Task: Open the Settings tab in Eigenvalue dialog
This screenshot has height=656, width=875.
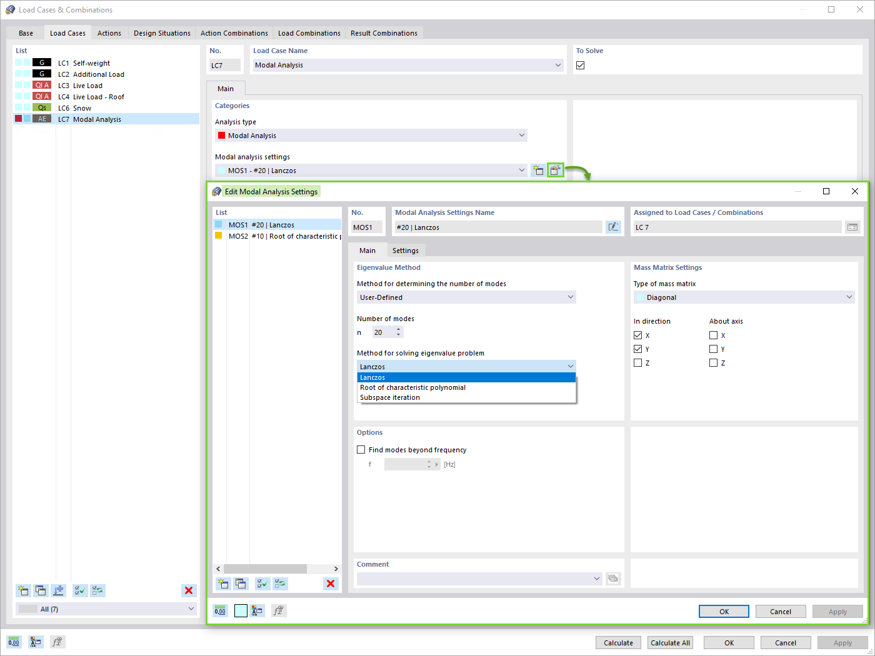Action: pos(406,250)
